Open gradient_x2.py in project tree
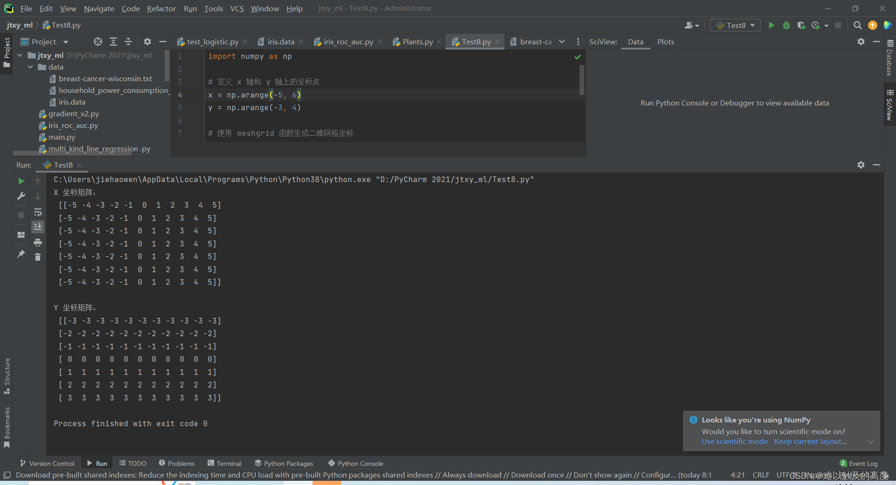The image size is (896, 485). (74, 114)
